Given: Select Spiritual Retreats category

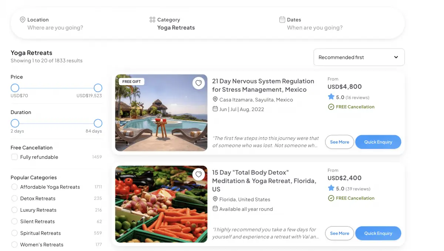Looking at the screenshot, I should [14, 233].
